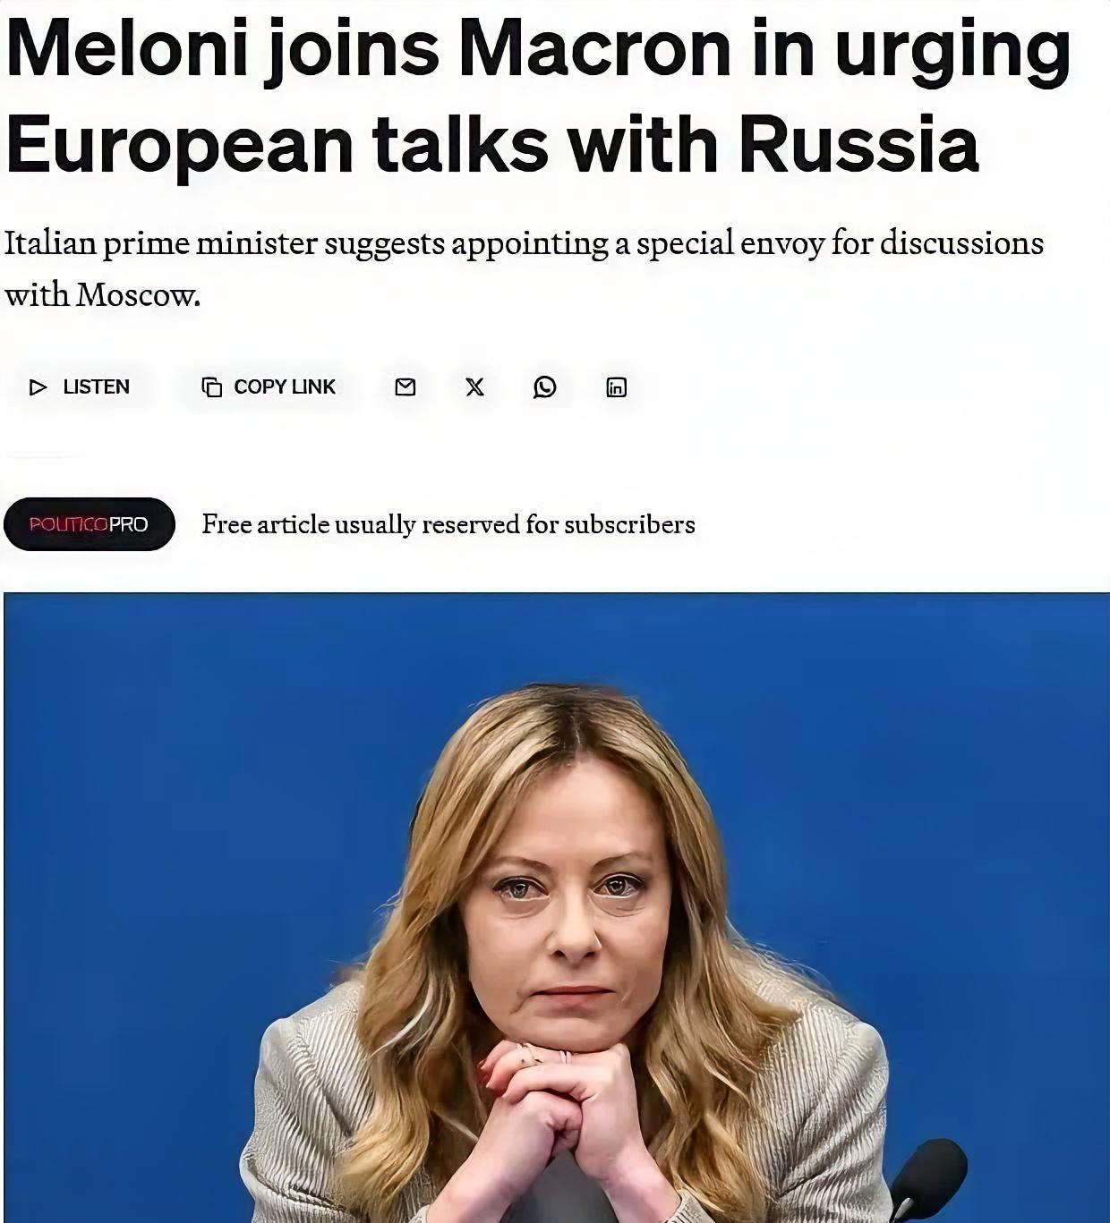Click the phrase 'with Moscow.' in the subheading

[x=102, y=294]
